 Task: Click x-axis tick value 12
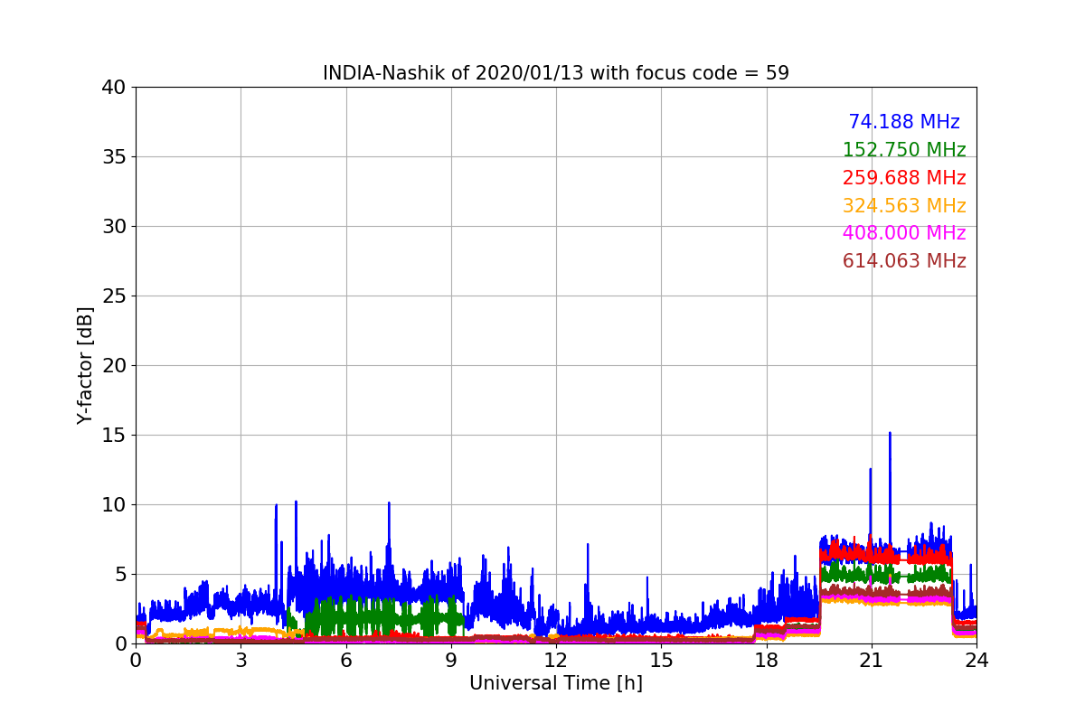(x=556, y=661)
